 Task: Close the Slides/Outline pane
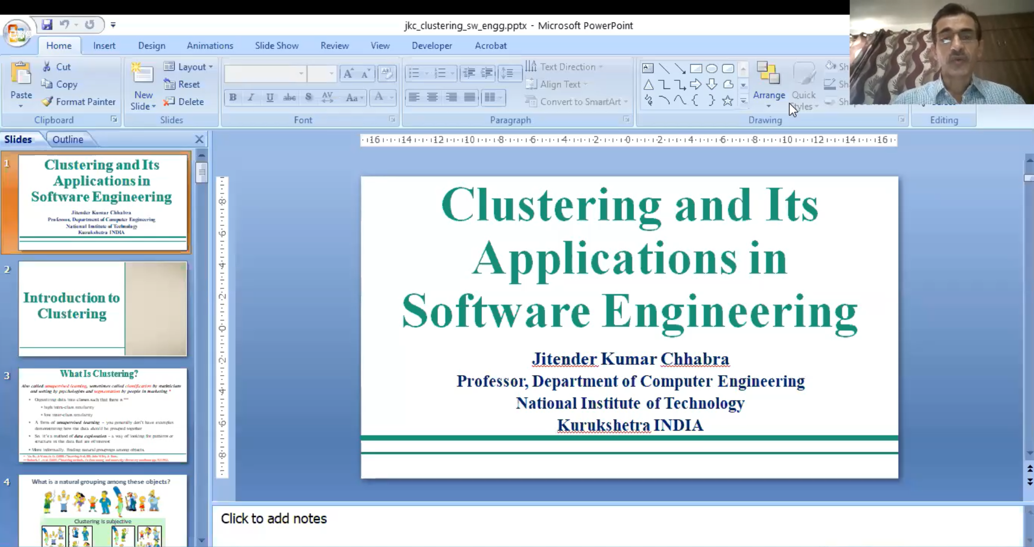coord(199,139)
